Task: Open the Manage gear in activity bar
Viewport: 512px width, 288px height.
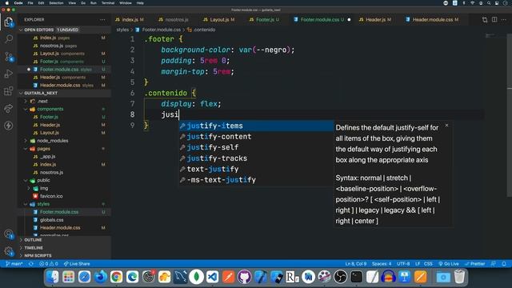Action: pyautogui.click(x=9, y=251)
